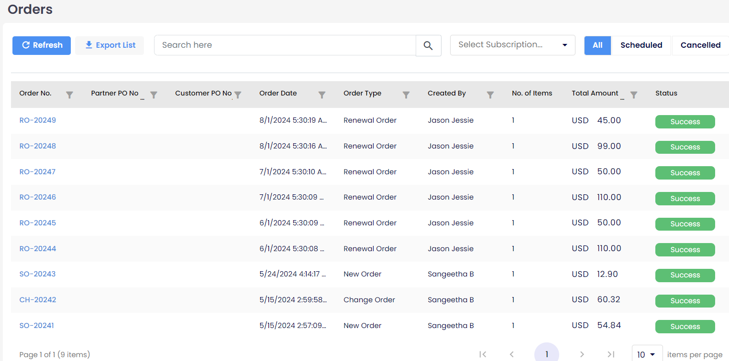The height and width of the screenshot is (361, 729).
Task: Open order SO-20241
Action: click(x=36, y=326)
